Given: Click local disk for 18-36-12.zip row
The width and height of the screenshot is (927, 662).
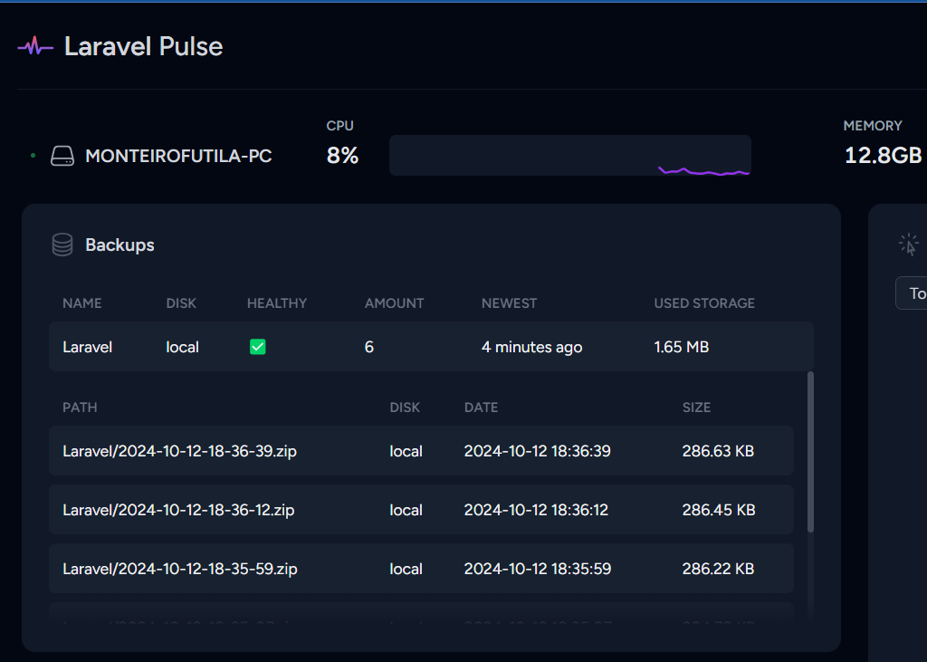Looking at the screenshot, I should pyautogui.click(x=406, y=510).
